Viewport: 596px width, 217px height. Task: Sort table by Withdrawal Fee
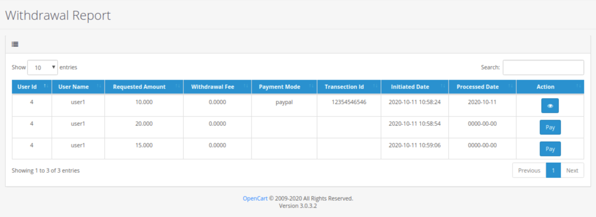(212, 86)
